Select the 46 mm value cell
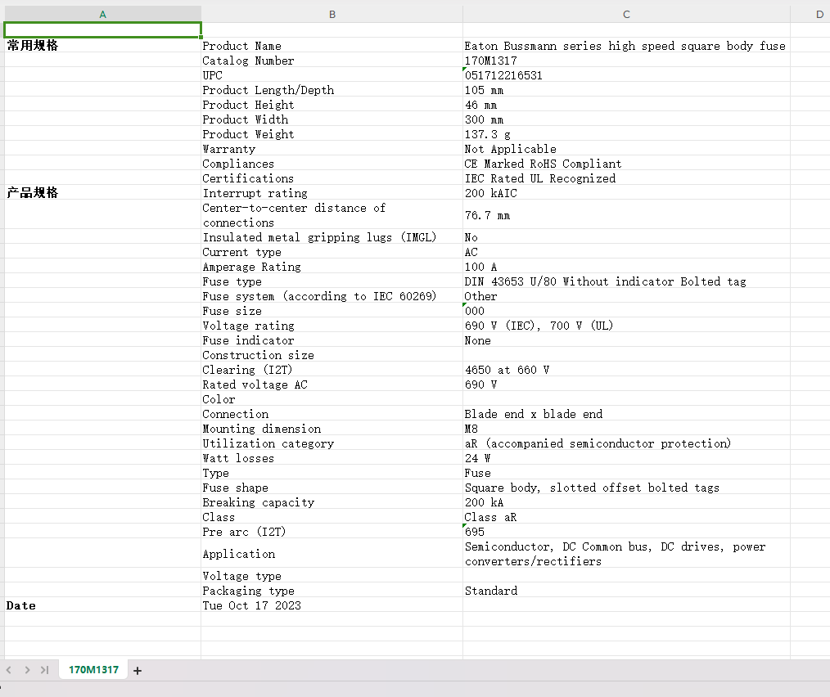 click(x=626, y=104)
